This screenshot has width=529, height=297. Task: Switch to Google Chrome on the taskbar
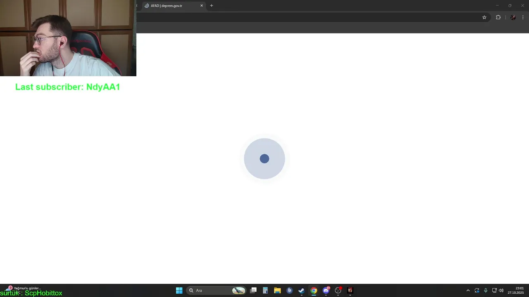(314, 290)
